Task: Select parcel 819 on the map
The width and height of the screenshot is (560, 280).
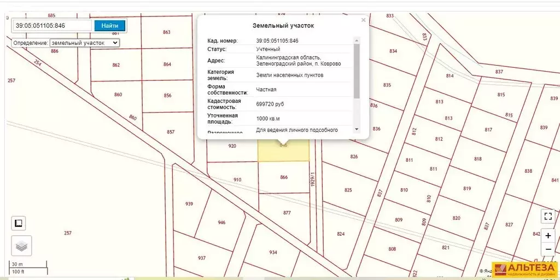Action: click(467, 189)
